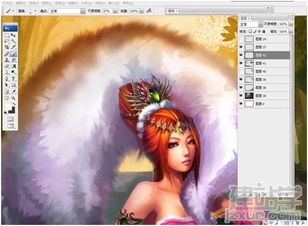The image size is (308, 226).
Task: Select the History Brush tool
Action: pos(13,60)
